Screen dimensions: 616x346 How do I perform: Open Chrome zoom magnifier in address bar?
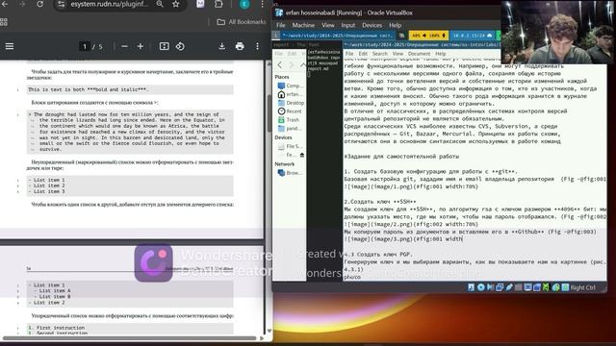pos(160,4)
